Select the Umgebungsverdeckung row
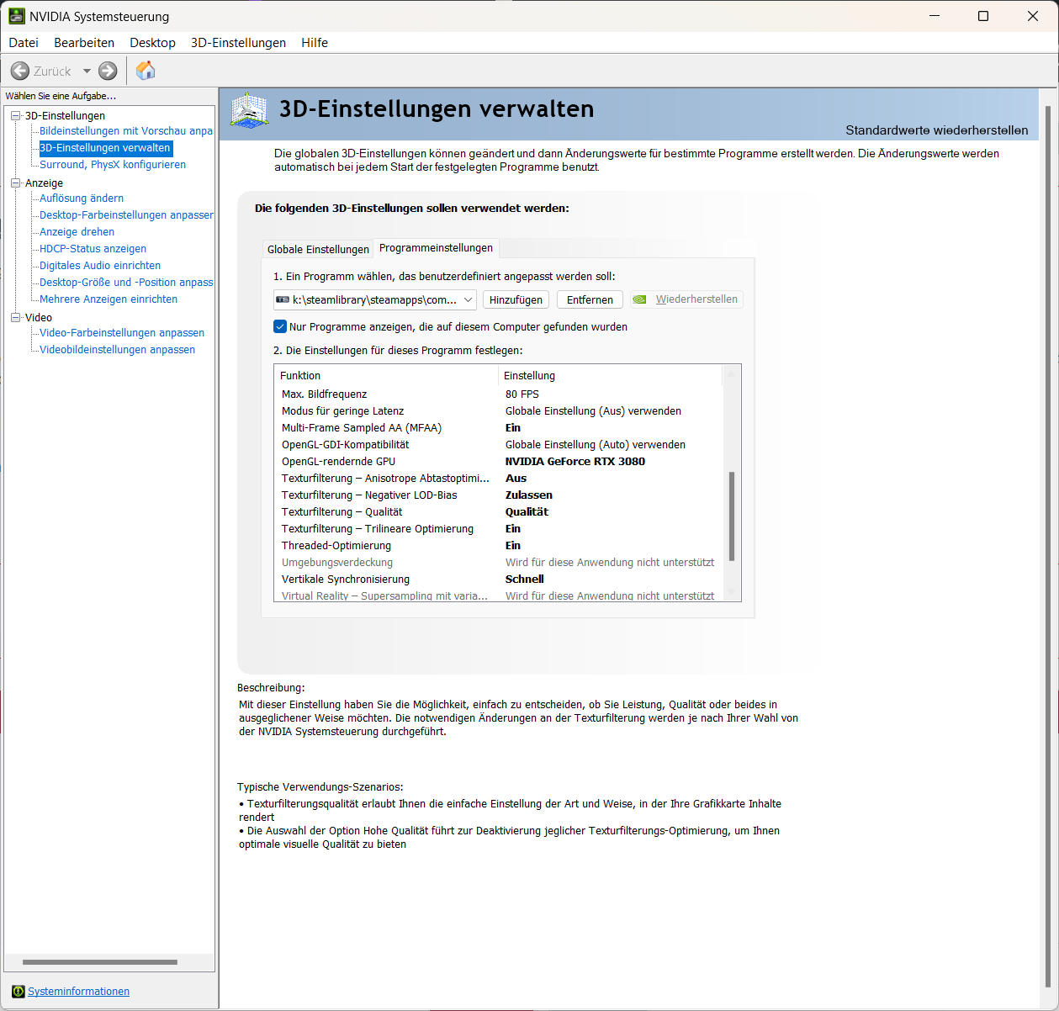 (x=498, y=563)
